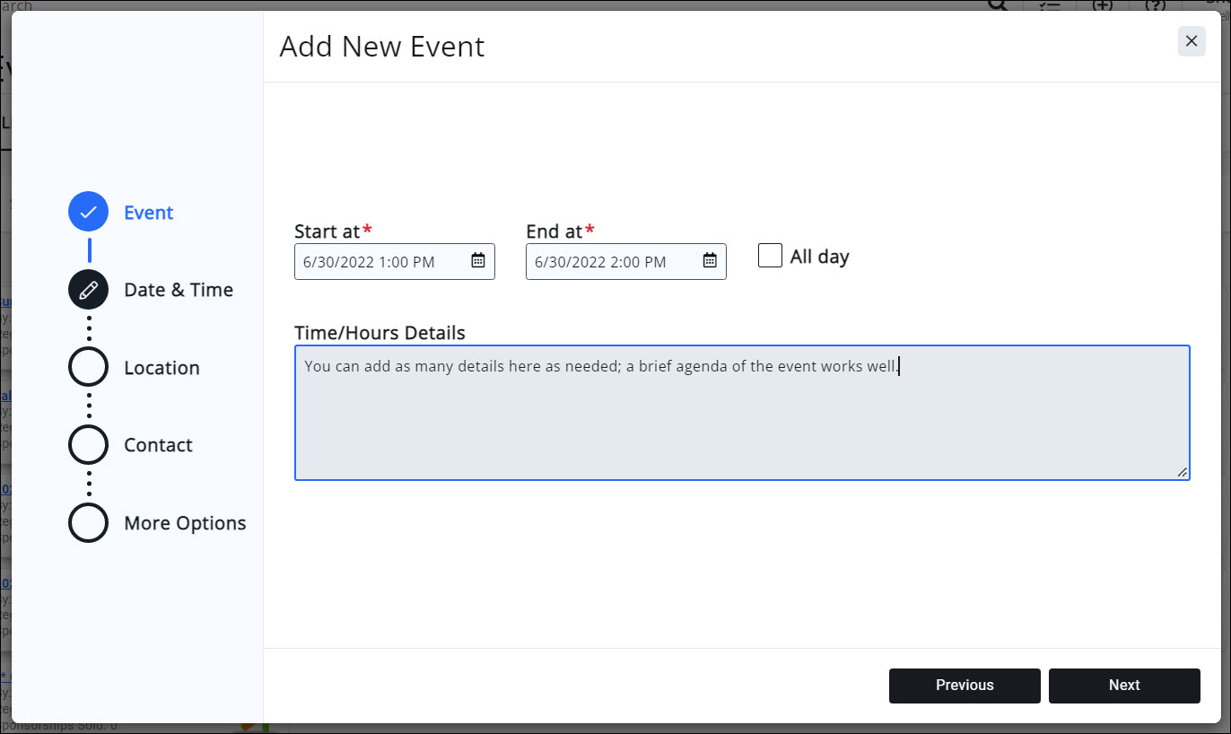The height and width of the screenshot is (734, 1231).
Task: Switch to the Contact step label
Action: click(158, 445)
